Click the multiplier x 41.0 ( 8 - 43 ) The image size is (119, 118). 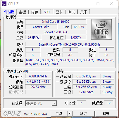38,81
